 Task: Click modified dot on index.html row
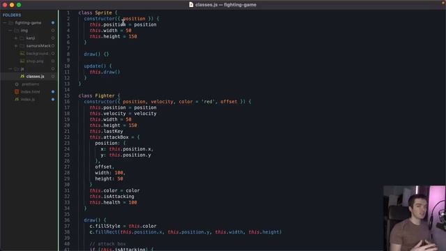click(x=53, y=92)
